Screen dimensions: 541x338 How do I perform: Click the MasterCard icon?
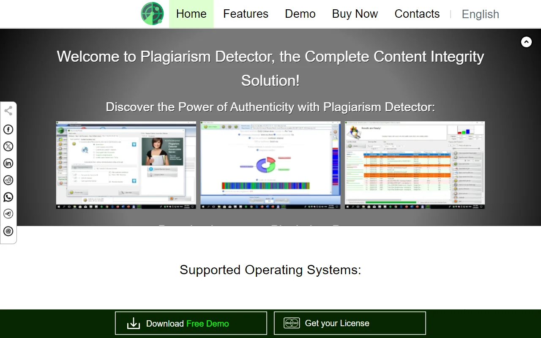292,323
